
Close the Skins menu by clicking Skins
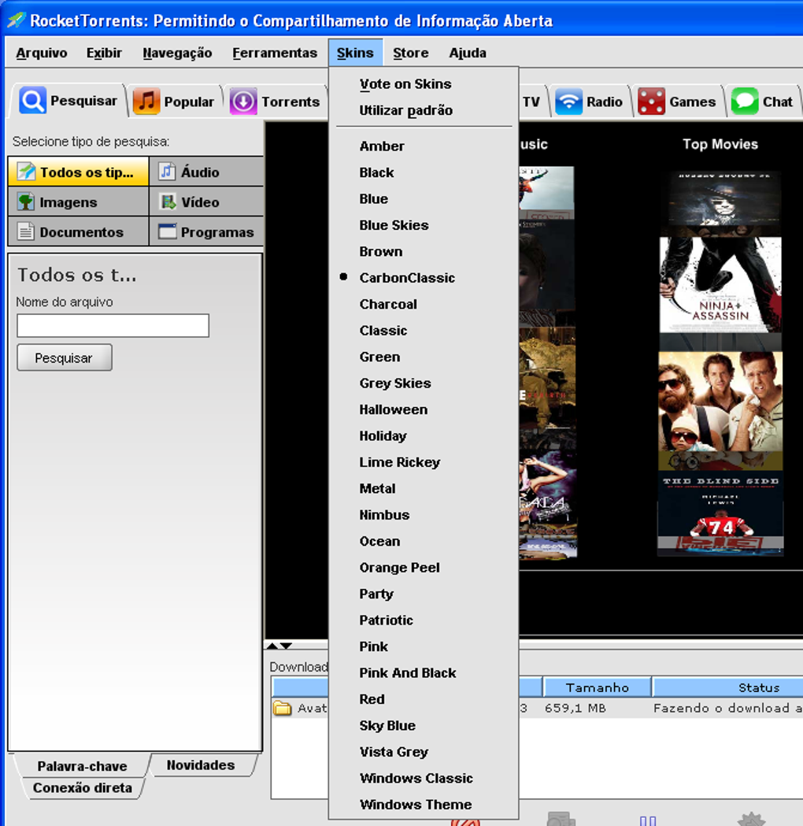(355, 53)
